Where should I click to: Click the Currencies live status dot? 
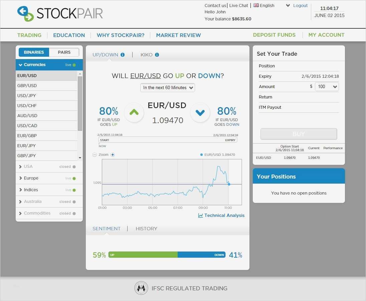(74, 65)
